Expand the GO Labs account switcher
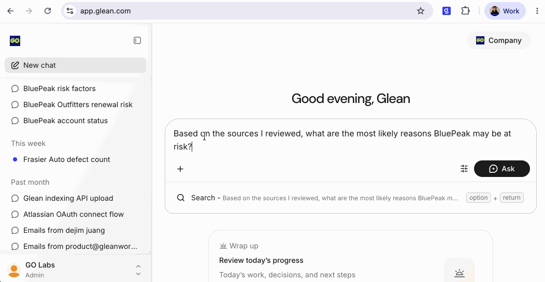Screen dimensions: 545x282 click(x=138, y=270)
